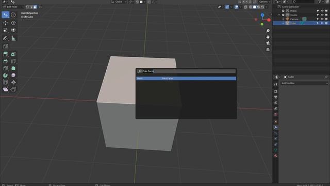Select the Knife tool
The height and width of the screenshot is (186, 330).
[x=6, y=68]
